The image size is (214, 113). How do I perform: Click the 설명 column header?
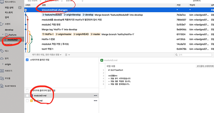(x=44, y=5)
